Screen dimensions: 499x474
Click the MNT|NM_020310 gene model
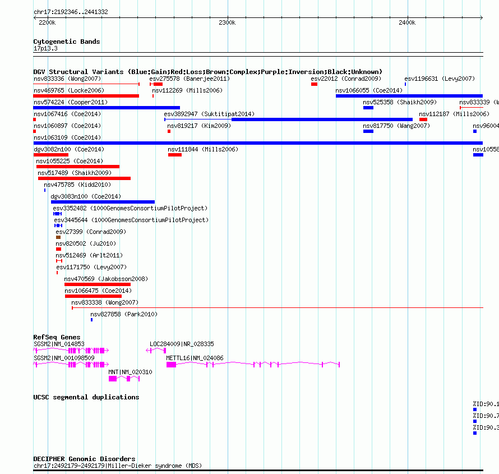tap(124, 379)
